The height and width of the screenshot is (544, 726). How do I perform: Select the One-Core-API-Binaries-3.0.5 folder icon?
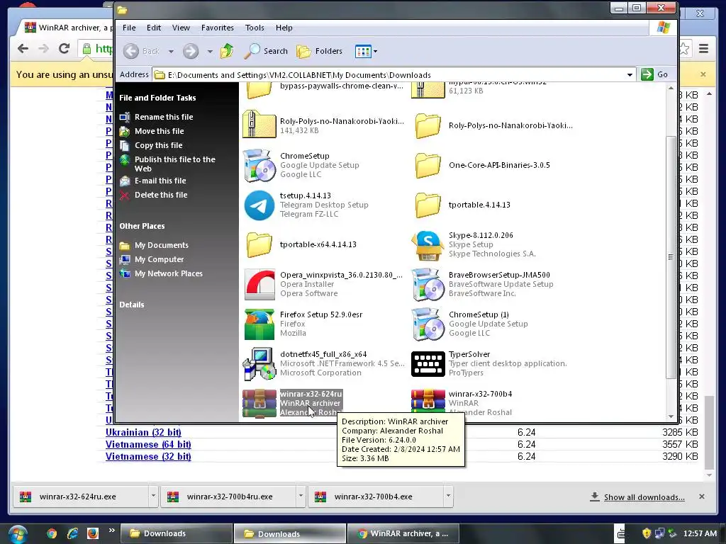(x=428, y=165)
